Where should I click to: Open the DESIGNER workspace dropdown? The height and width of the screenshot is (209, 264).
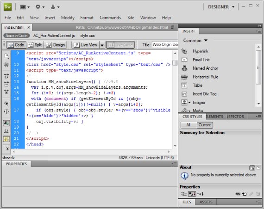221,7
